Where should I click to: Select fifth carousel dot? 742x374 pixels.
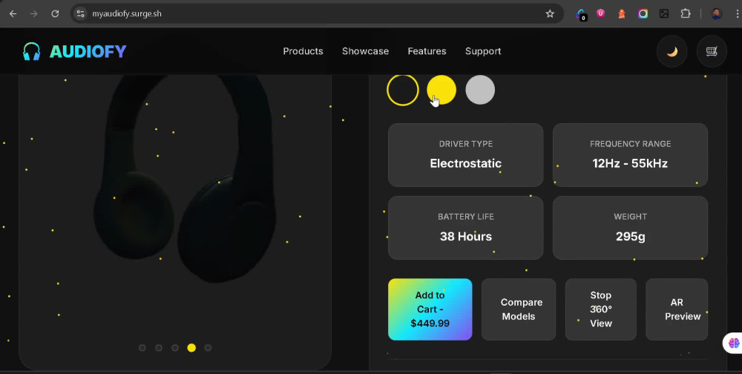click(x=208, y=348)
